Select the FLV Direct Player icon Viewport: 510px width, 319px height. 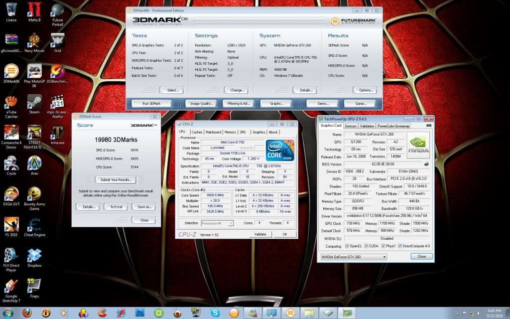(x=11, y=260)
